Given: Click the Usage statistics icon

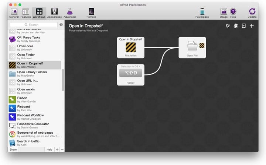Looking at the screenshot, I should pos(224,13).
